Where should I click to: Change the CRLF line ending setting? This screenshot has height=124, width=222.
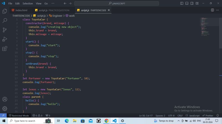[180, 115]
